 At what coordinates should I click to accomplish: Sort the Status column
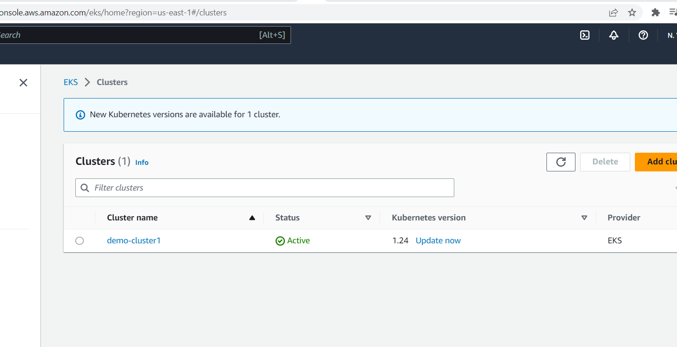point(368,218)
